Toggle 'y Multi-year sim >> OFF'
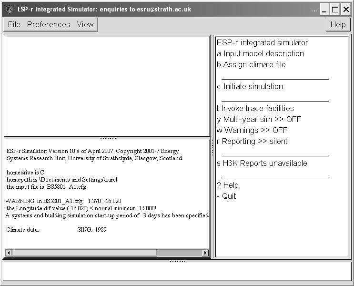The width and height of the screenshot is (354, 286). click(x=259, y=119)
